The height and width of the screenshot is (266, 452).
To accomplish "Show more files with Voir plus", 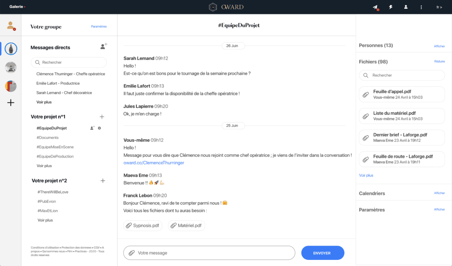I will (x=366, y=175).
